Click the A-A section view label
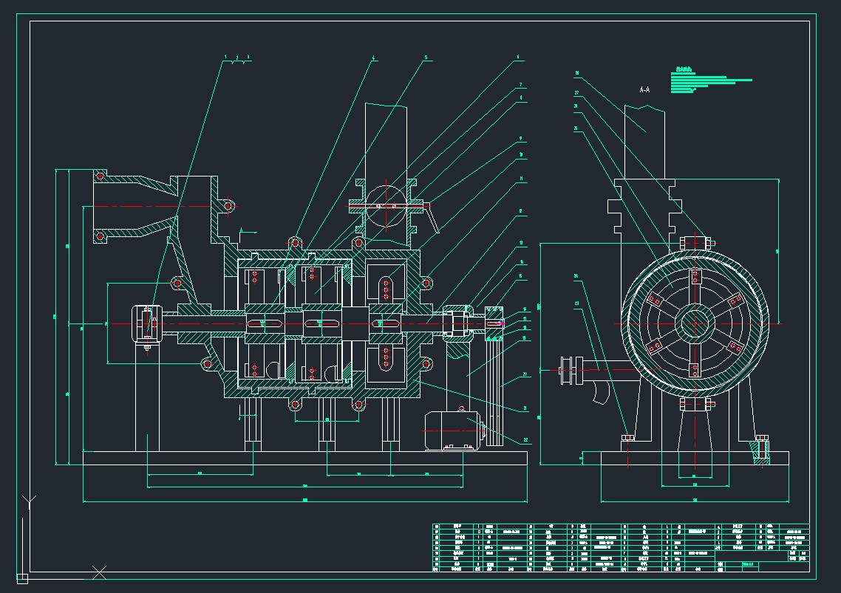 [644, 89]
